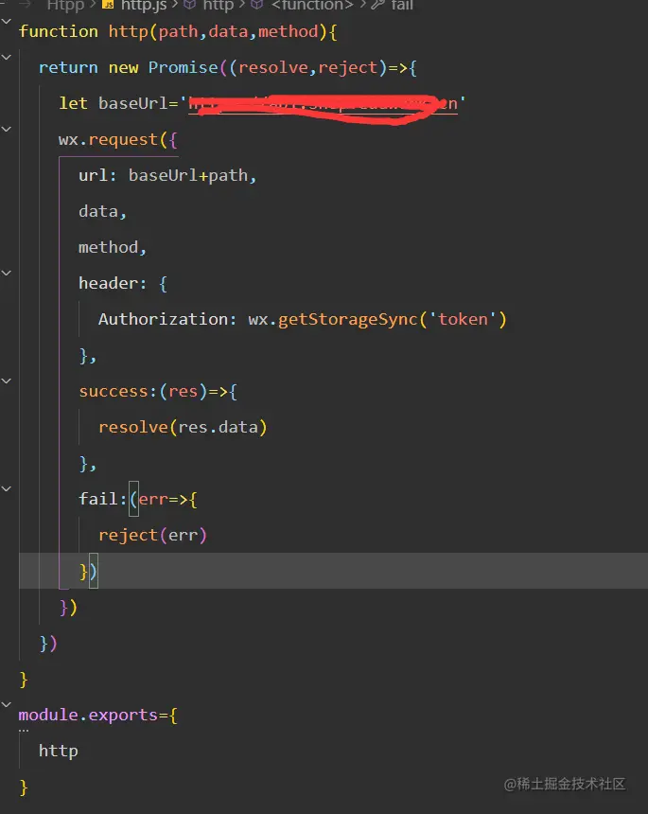Click the cube icon before <function> breadcrumb

(x=256, y=5)
